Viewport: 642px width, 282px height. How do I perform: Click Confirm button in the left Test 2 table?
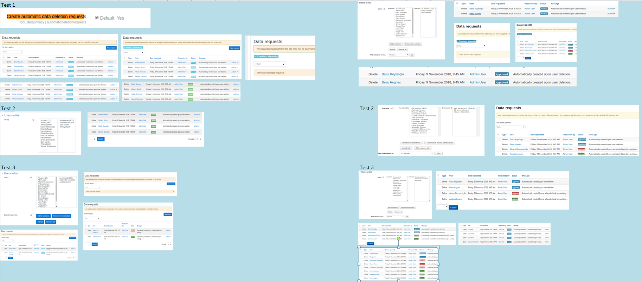tap(101, 139)
